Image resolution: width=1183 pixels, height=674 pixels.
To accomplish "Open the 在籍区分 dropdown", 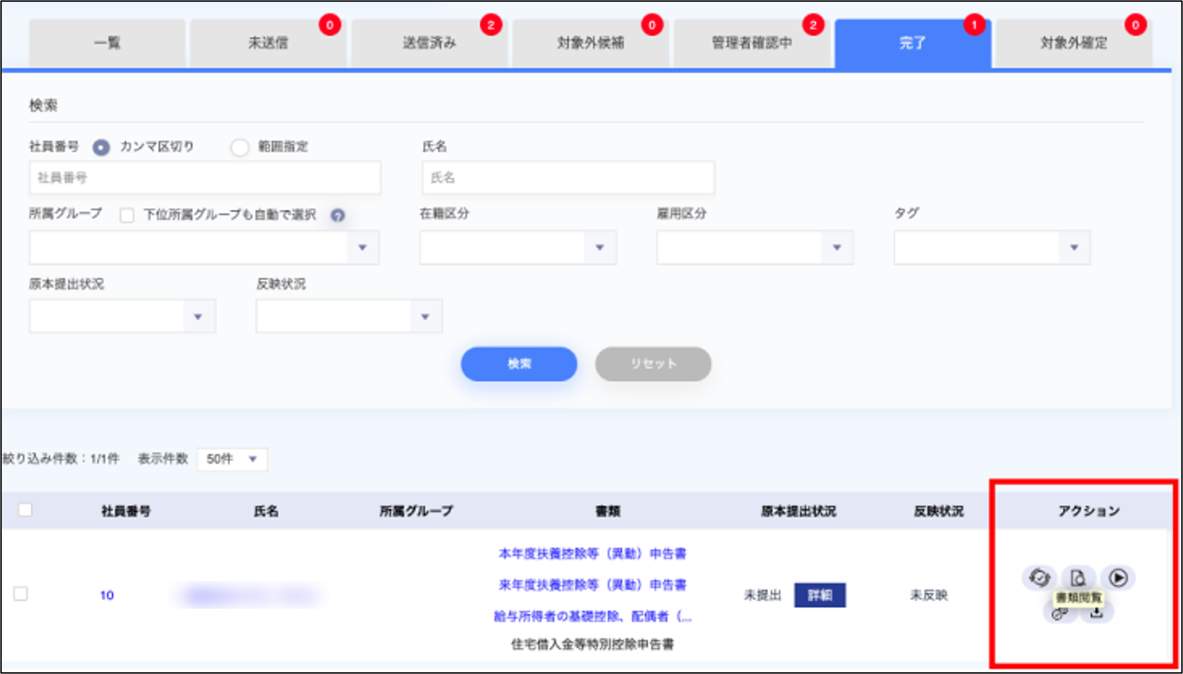I will (599, 248).
